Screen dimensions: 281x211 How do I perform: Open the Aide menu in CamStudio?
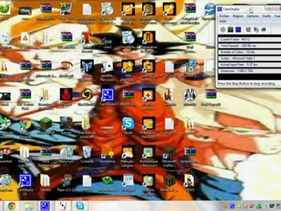click(223, 21)
